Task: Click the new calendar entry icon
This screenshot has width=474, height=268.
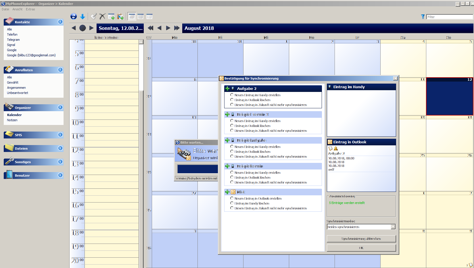Action: (x=111, y=17)
